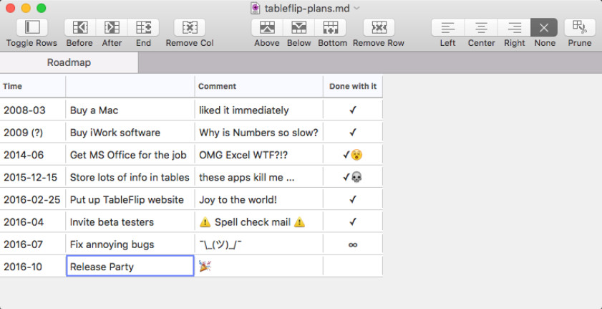
Task: Select the Done with it column header
Action: click(x=353, y=86)
